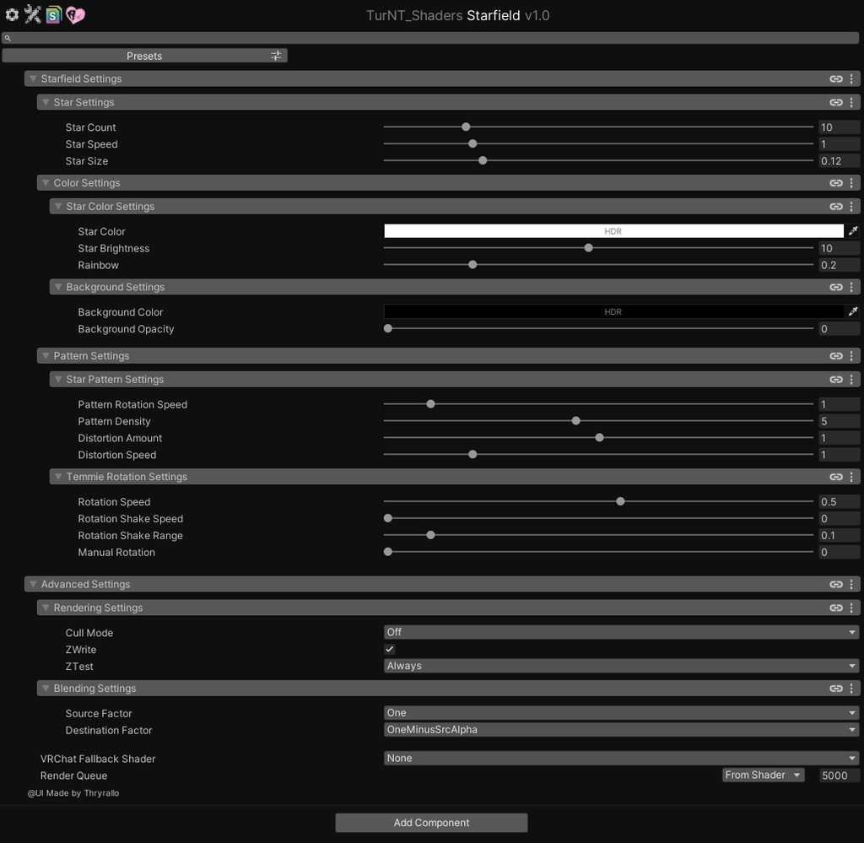Click the Add Component button
864x843 pixels.
[431, 822]
